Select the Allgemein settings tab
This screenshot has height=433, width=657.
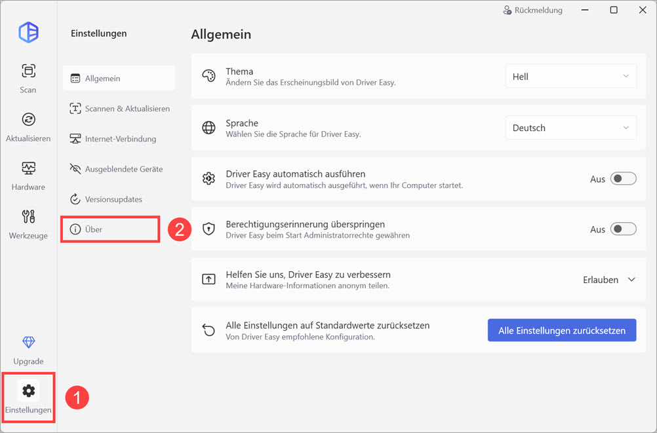(x=119, y=79)
